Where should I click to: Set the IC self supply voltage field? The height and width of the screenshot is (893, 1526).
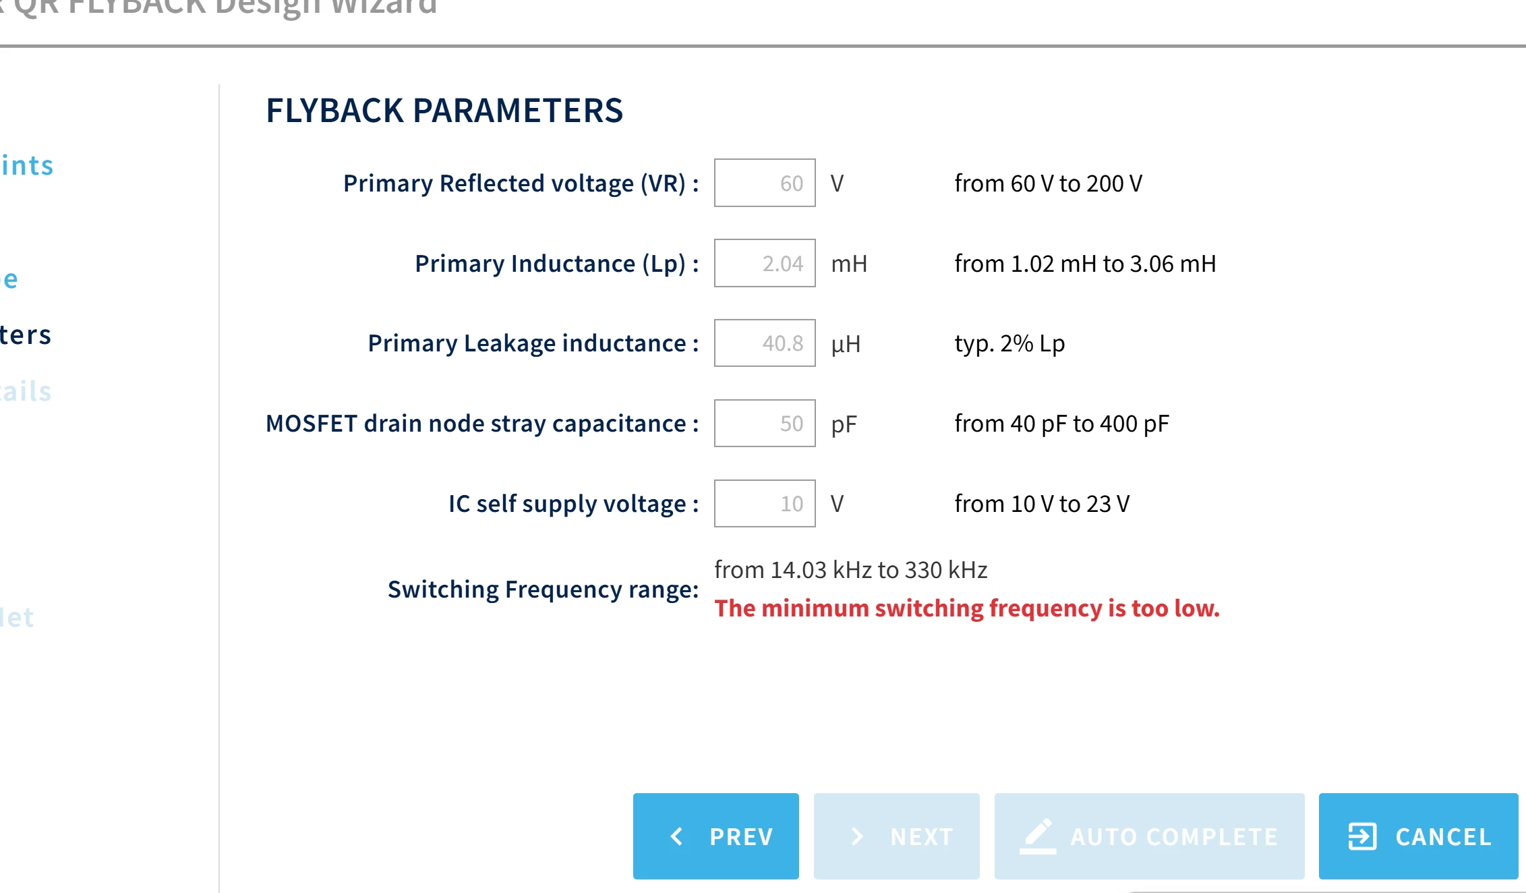pyautogui.click(x=765, y=504)
